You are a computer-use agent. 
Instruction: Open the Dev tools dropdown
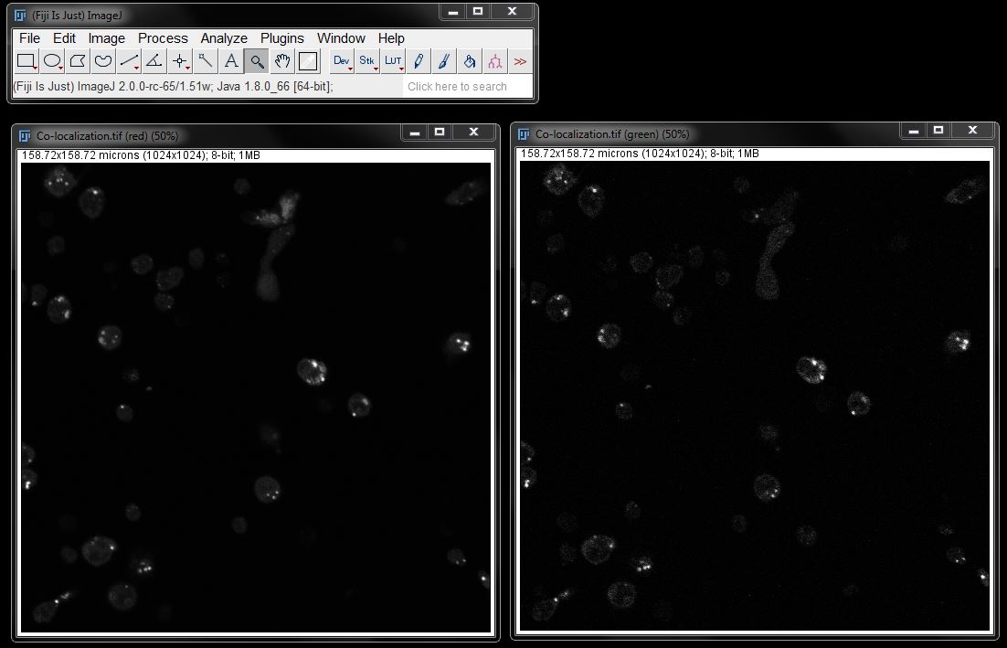(342, 61)
